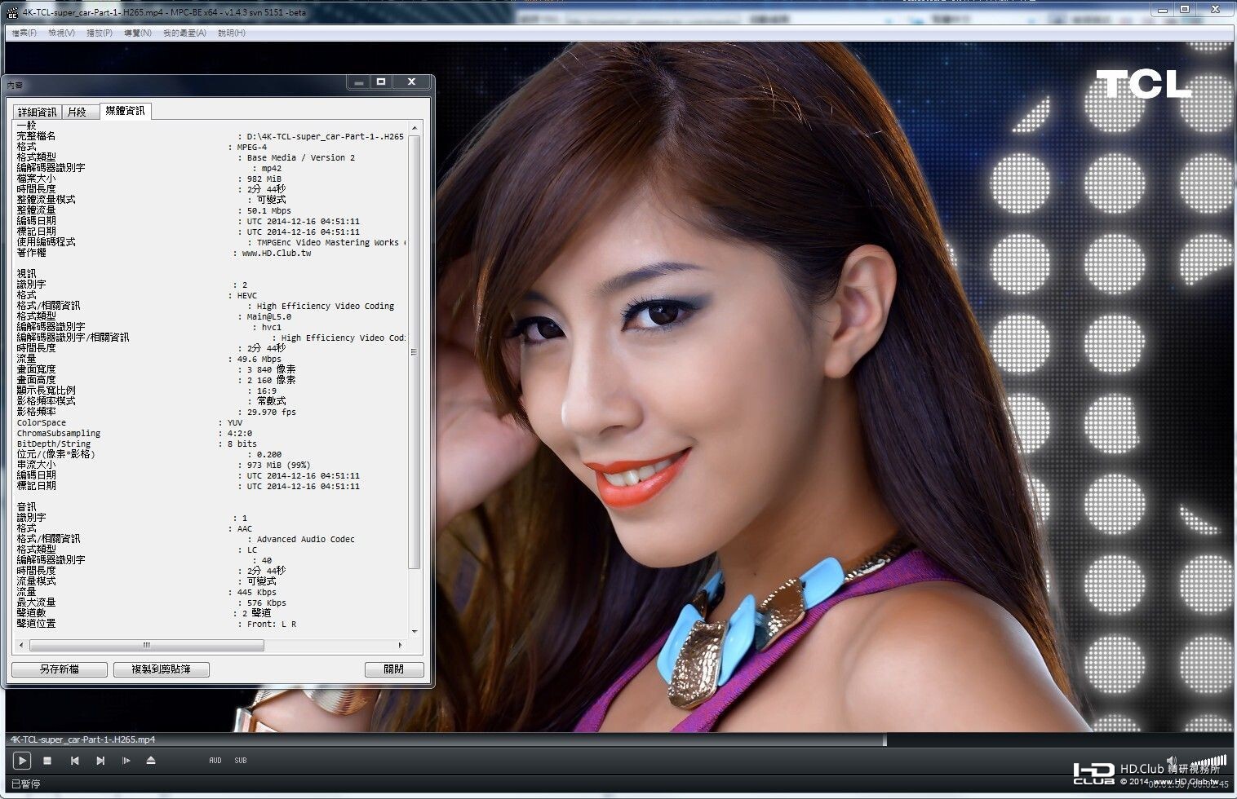The image size is (1237, 799).
Task: Click the '973 MiB (99%)' stream size value
Action: point(278,466)
